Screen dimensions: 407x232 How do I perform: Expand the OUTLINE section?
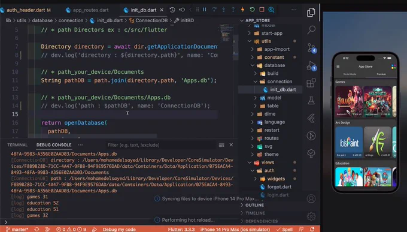pos(254,205)
